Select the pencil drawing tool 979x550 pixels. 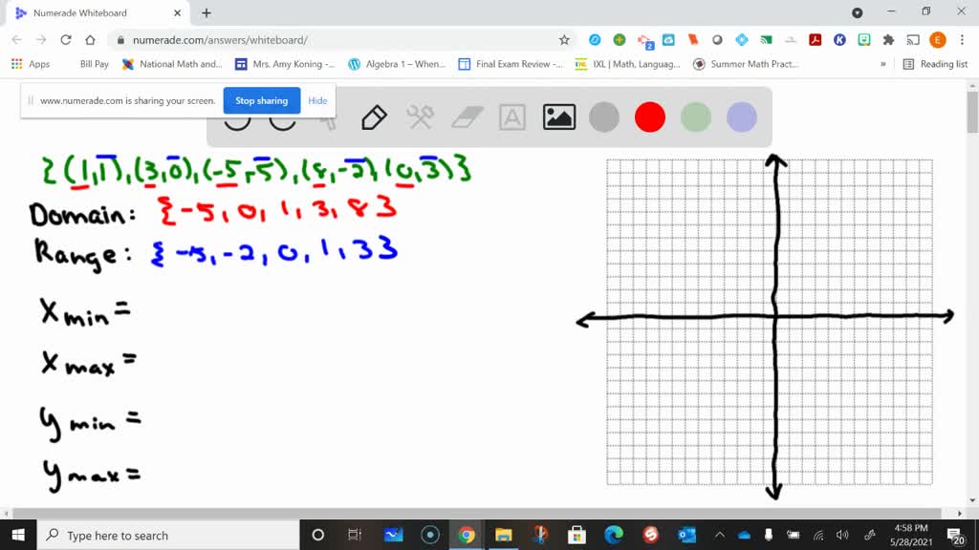[x=373, y=117]
